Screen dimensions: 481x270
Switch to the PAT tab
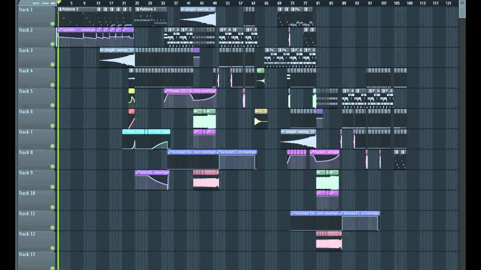pyautogui.click(x=53, y=3)
